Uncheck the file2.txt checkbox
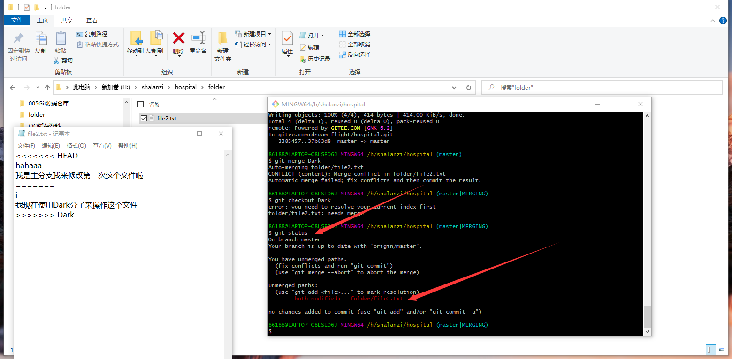Image resolution: width=732 pixels, height=359 pixels. click(144, 119)
